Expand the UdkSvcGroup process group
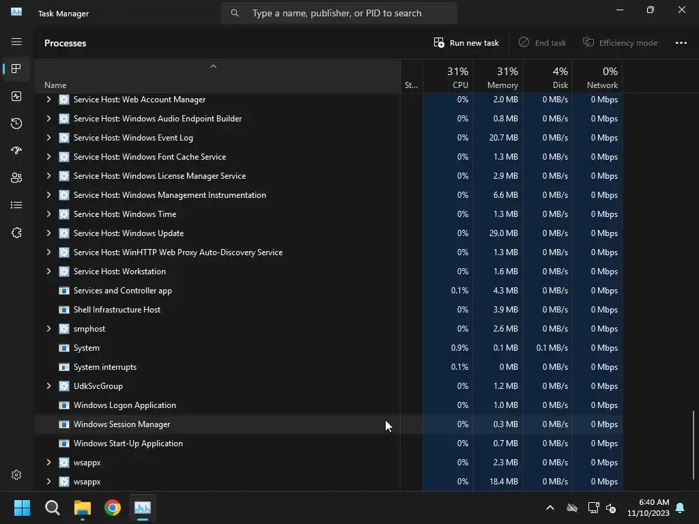The height and width of the screenshot is (524, 699). pos(48,386)
